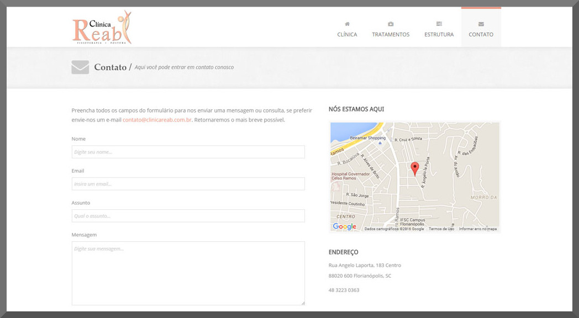Image resolution: width=579 pixels, height=318 pixels.
Task: Click the Nome field label
Action: tap(78, 139)
